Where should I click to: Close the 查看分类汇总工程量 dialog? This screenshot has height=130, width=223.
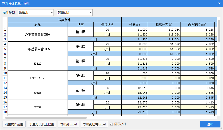(219, 4)
